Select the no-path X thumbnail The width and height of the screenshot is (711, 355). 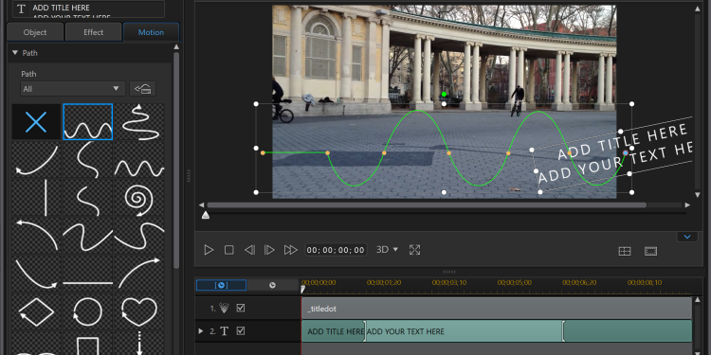tap(36, 122)
